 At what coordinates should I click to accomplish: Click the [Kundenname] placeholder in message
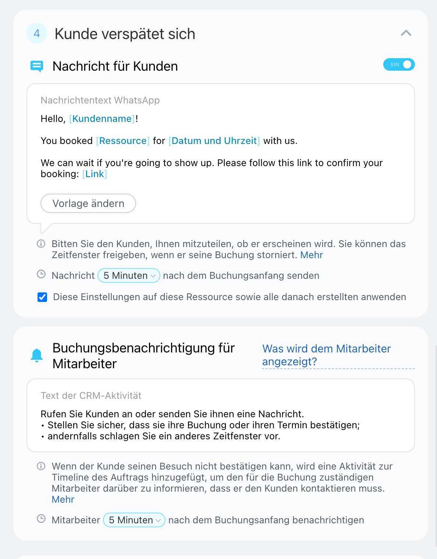(103, 119)
